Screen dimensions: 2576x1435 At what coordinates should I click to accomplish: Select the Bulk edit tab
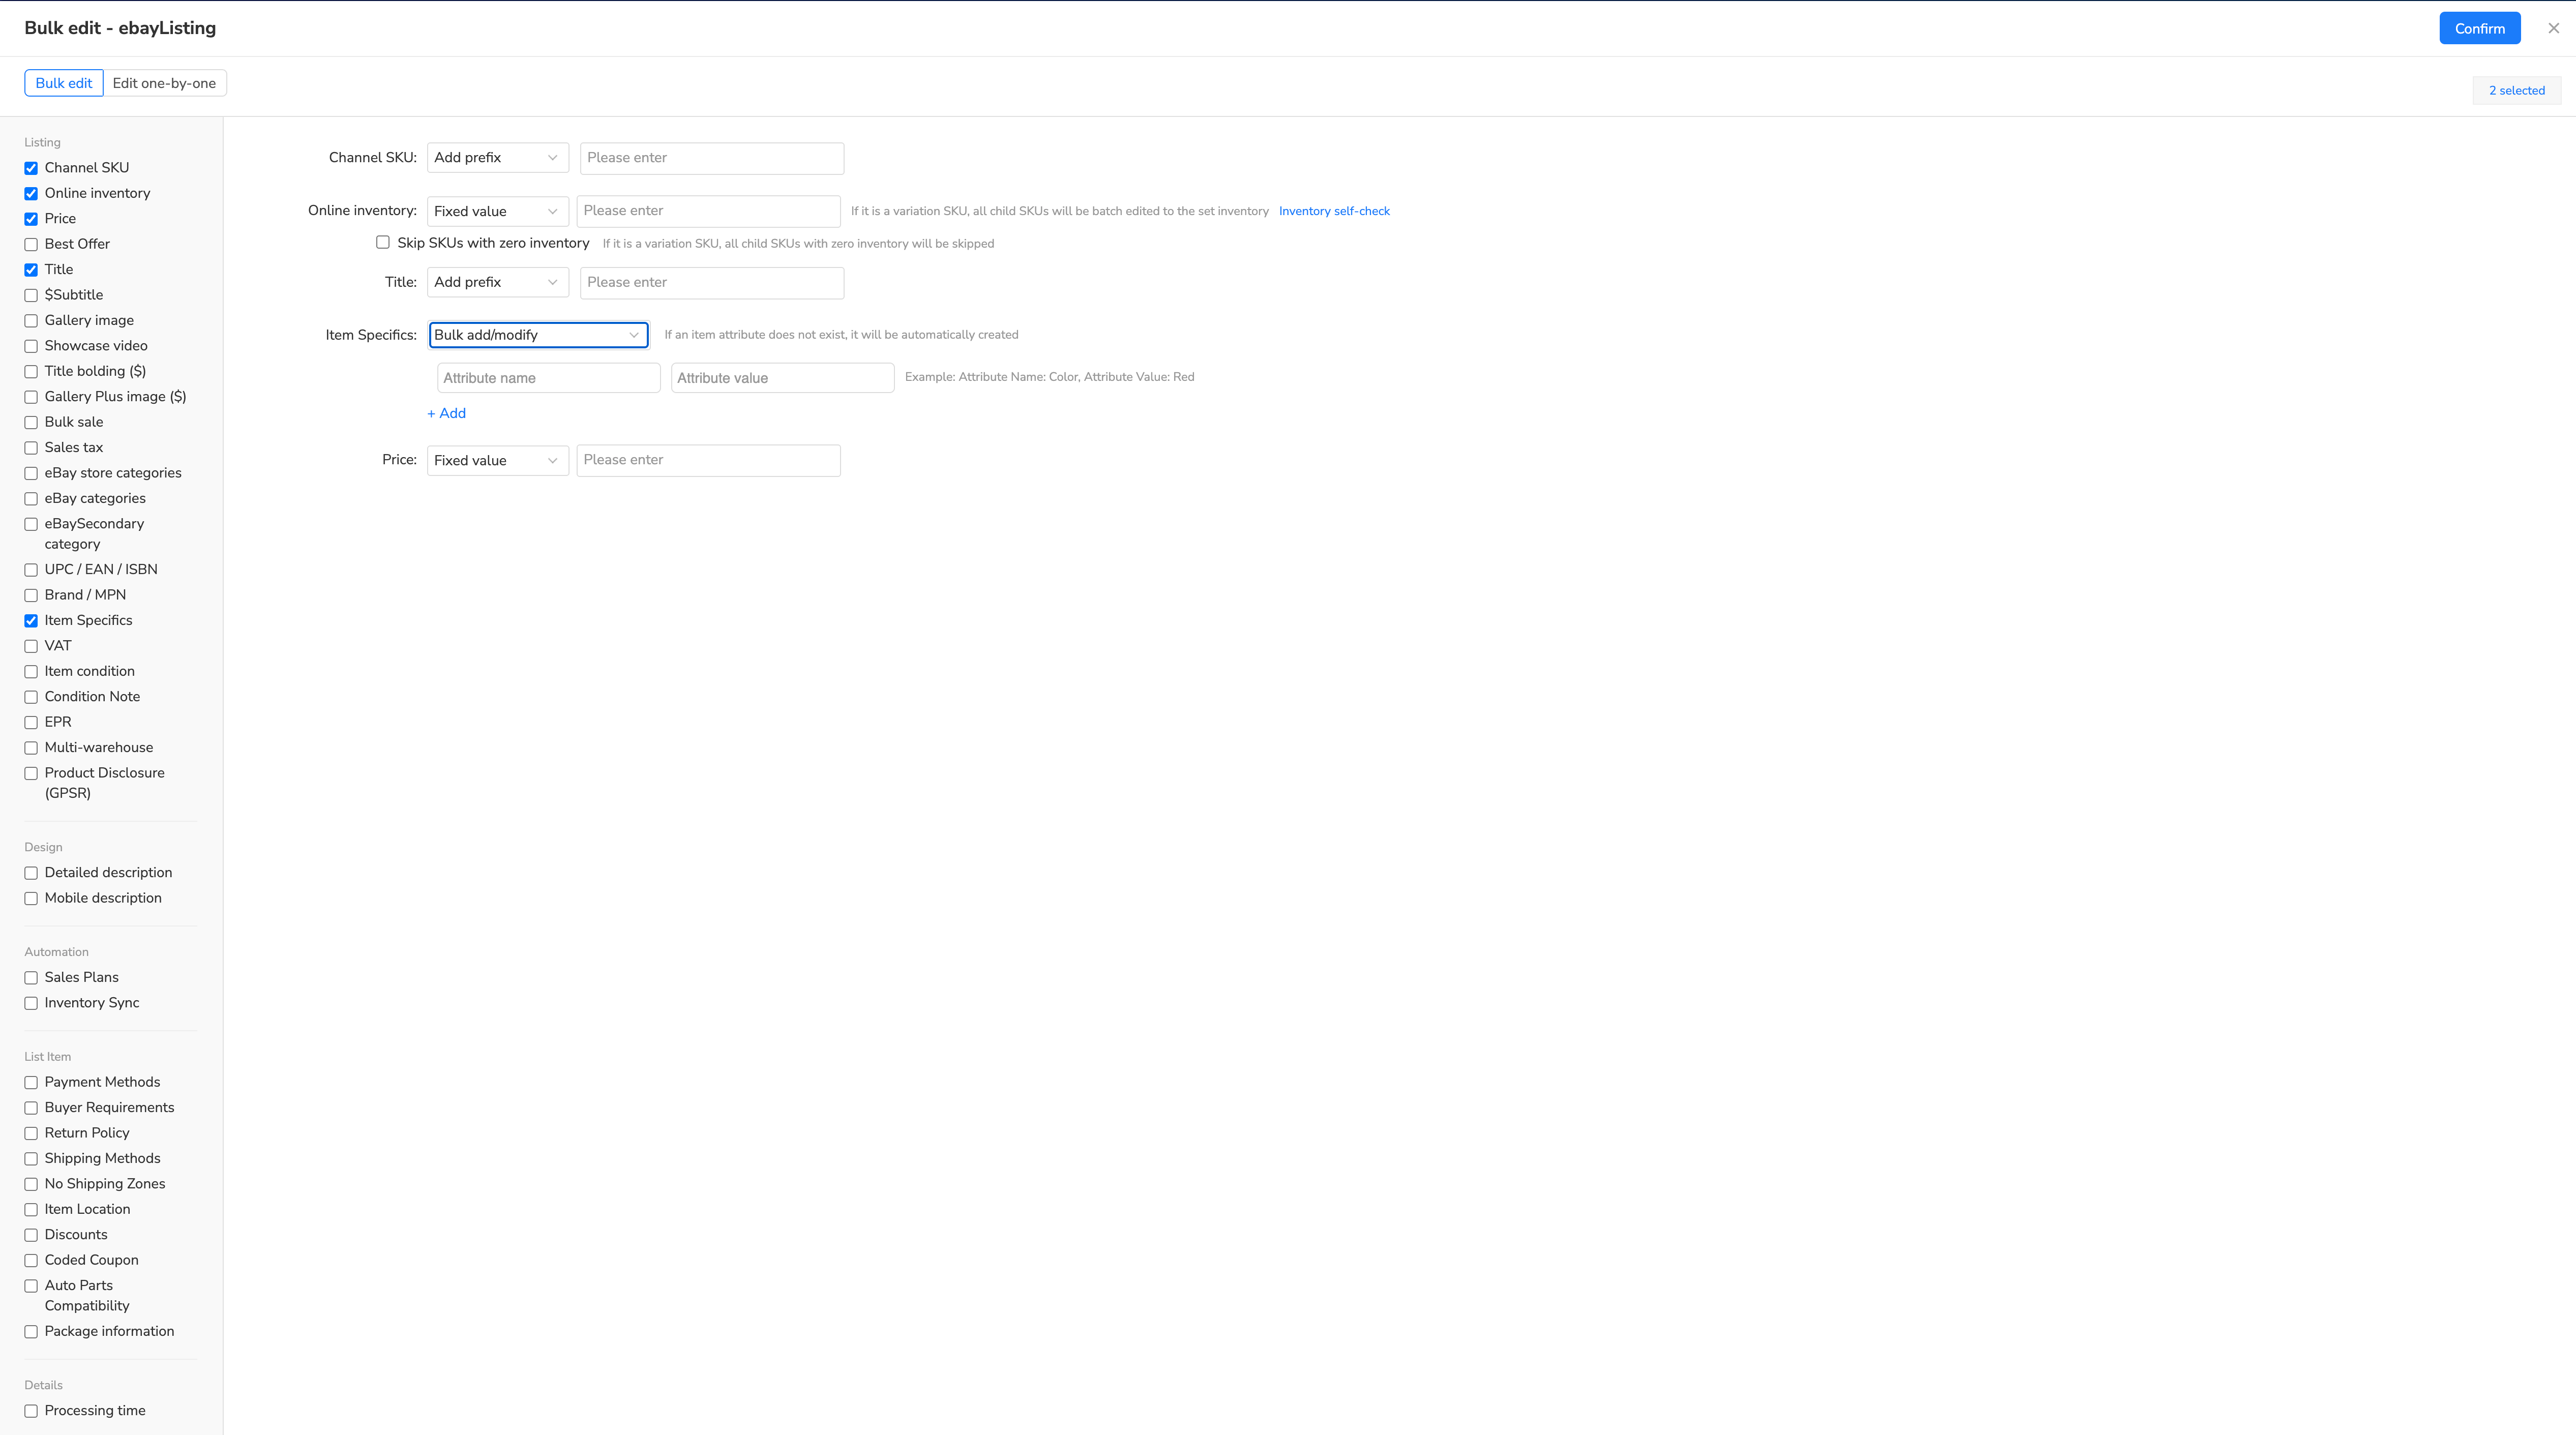[x=64, y=83]
